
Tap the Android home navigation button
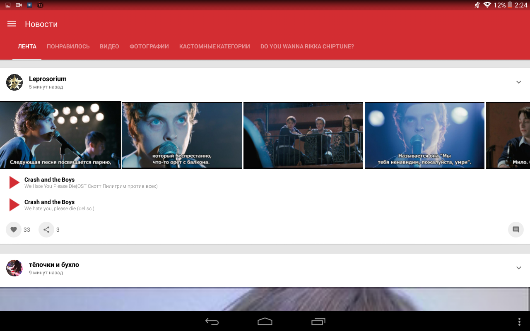[x=265, y=321]
